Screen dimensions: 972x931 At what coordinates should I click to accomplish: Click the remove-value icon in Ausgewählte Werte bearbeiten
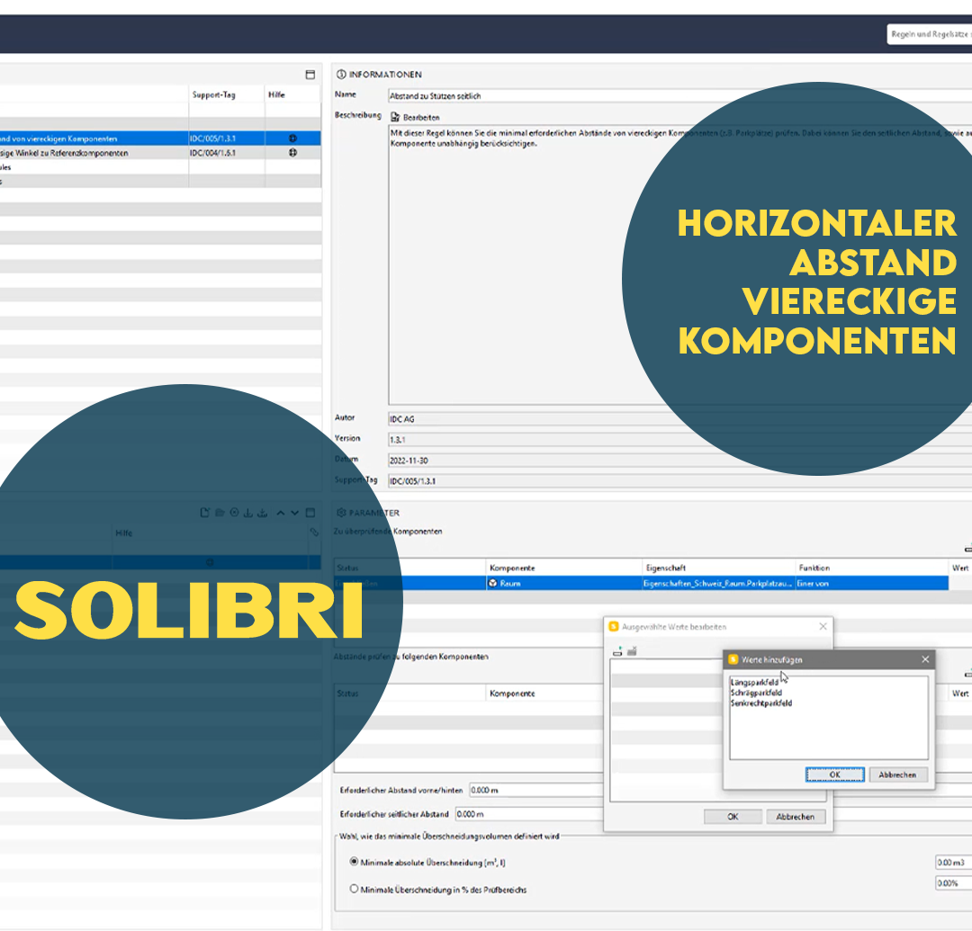pos(632,651)
